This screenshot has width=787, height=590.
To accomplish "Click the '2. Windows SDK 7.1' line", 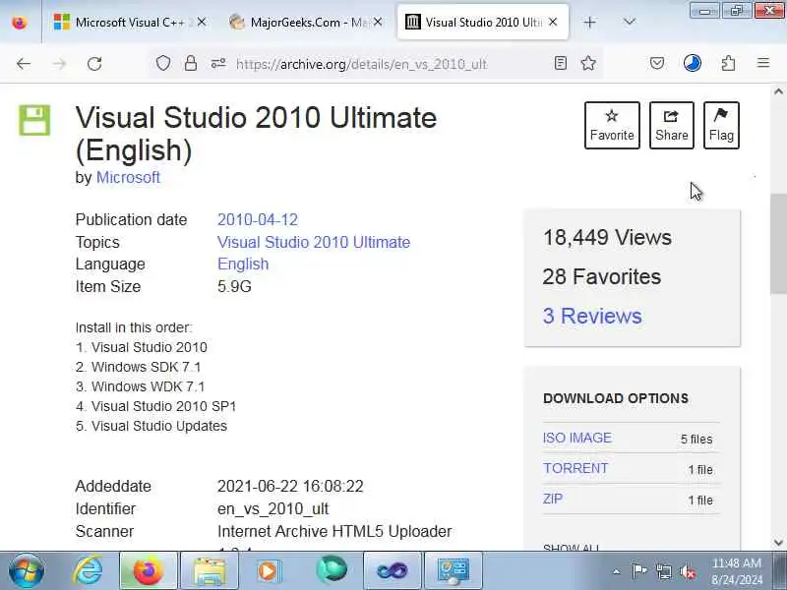I will [139, 367].
